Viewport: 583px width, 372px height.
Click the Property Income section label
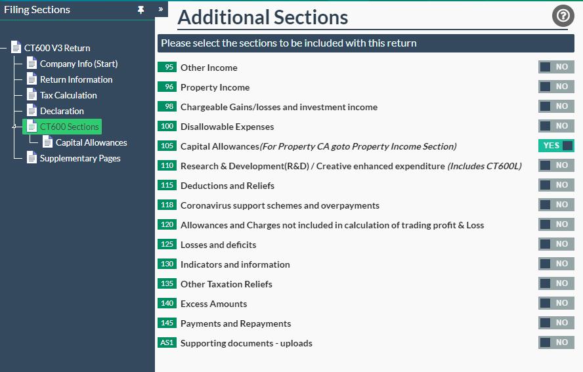coord(215,87)
